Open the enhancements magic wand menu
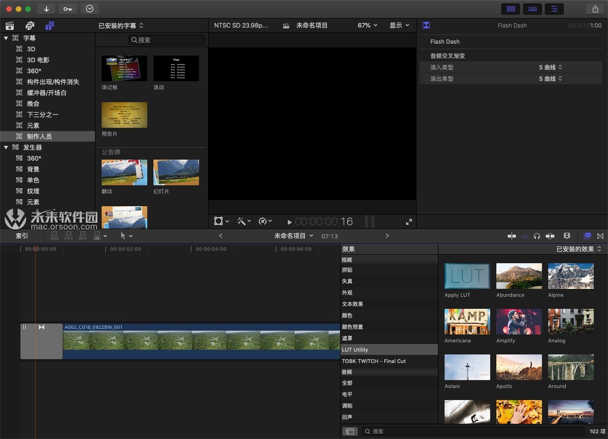 point(244,221)
